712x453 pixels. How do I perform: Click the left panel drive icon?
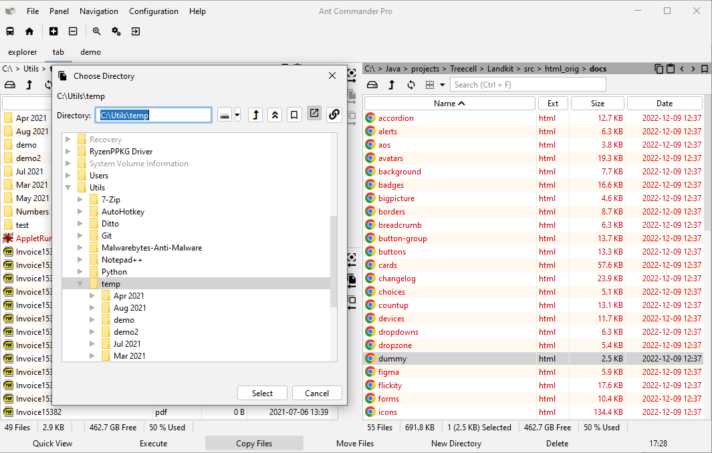click(x=10, y=85)
